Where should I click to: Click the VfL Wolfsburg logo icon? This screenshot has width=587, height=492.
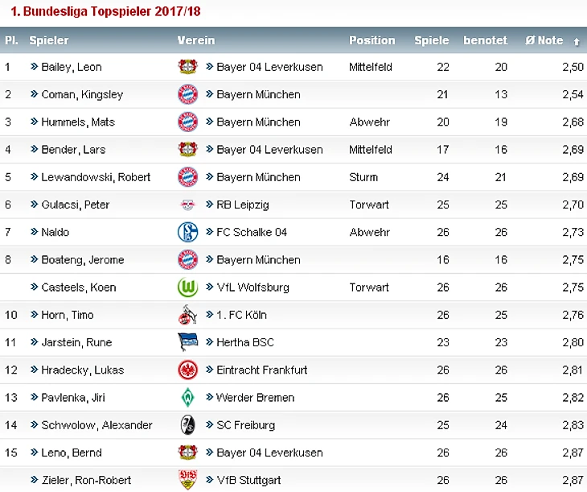187,287
